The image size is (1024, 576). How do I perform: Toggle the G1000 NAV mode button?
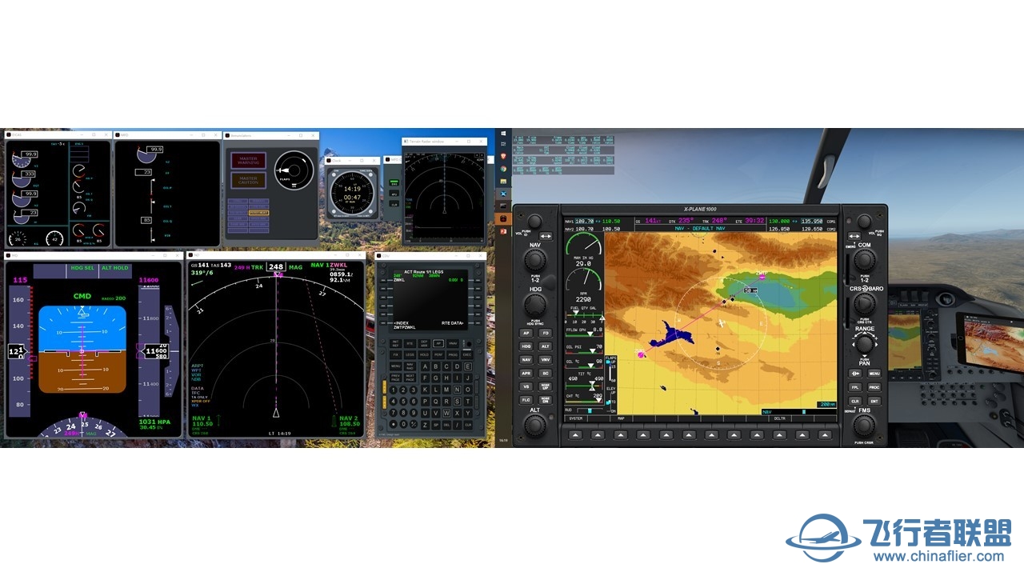[526, 359]
